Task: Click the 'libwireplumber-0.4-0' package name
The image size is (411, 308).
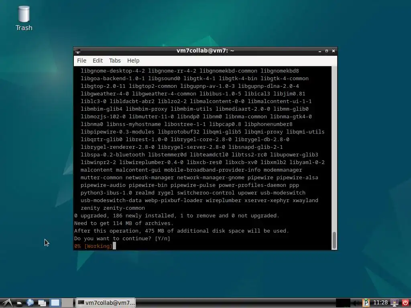Action: pyautogui.click(x=151, y=162)
